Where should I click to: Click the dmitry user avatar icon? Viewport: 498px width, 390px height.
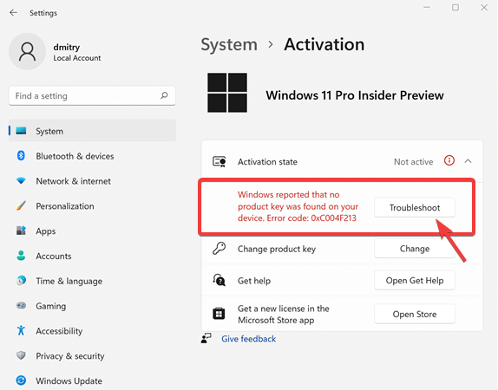[x=27, y=51]
